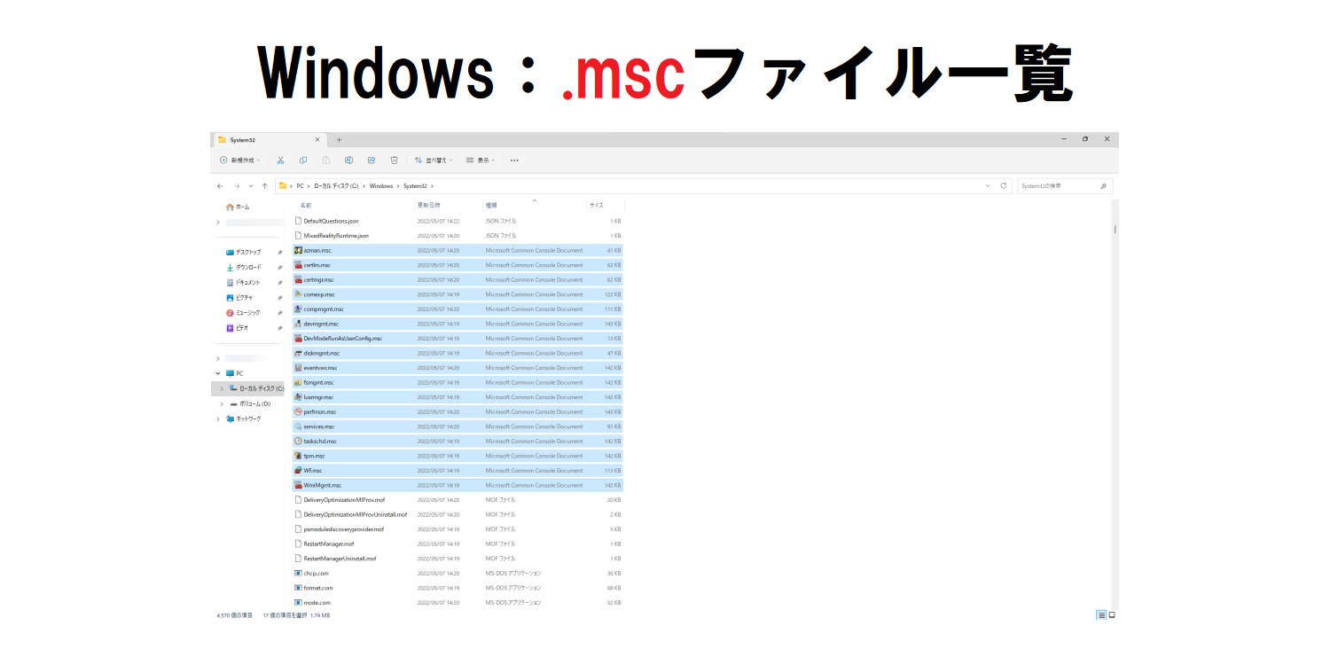Open the 新規作成 new item menu

click(x=240, y=160)
